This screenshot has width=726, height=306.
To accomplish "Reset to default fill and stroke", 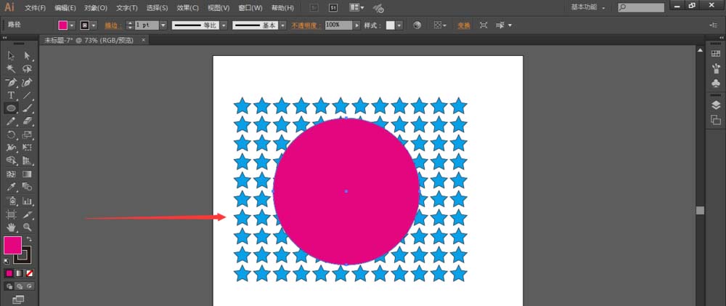I will pos(7,262).
